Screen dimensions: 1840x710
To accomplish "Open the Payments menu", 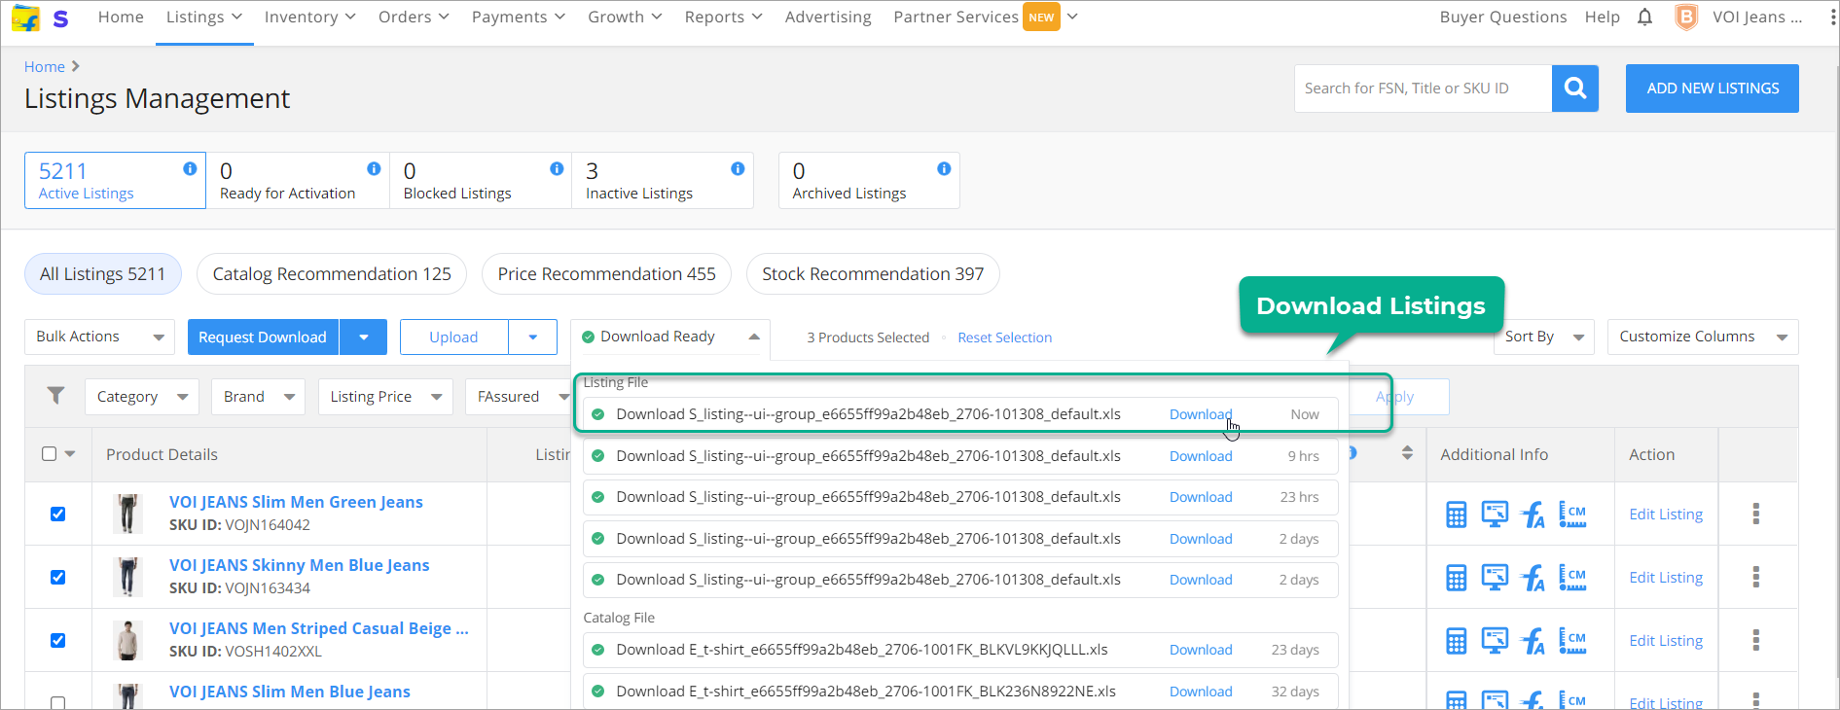I will tap(519, 18).
